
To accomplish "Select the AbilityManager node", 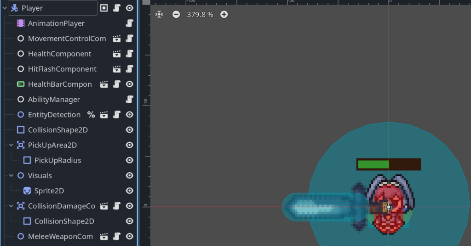I will pos(54,100).
